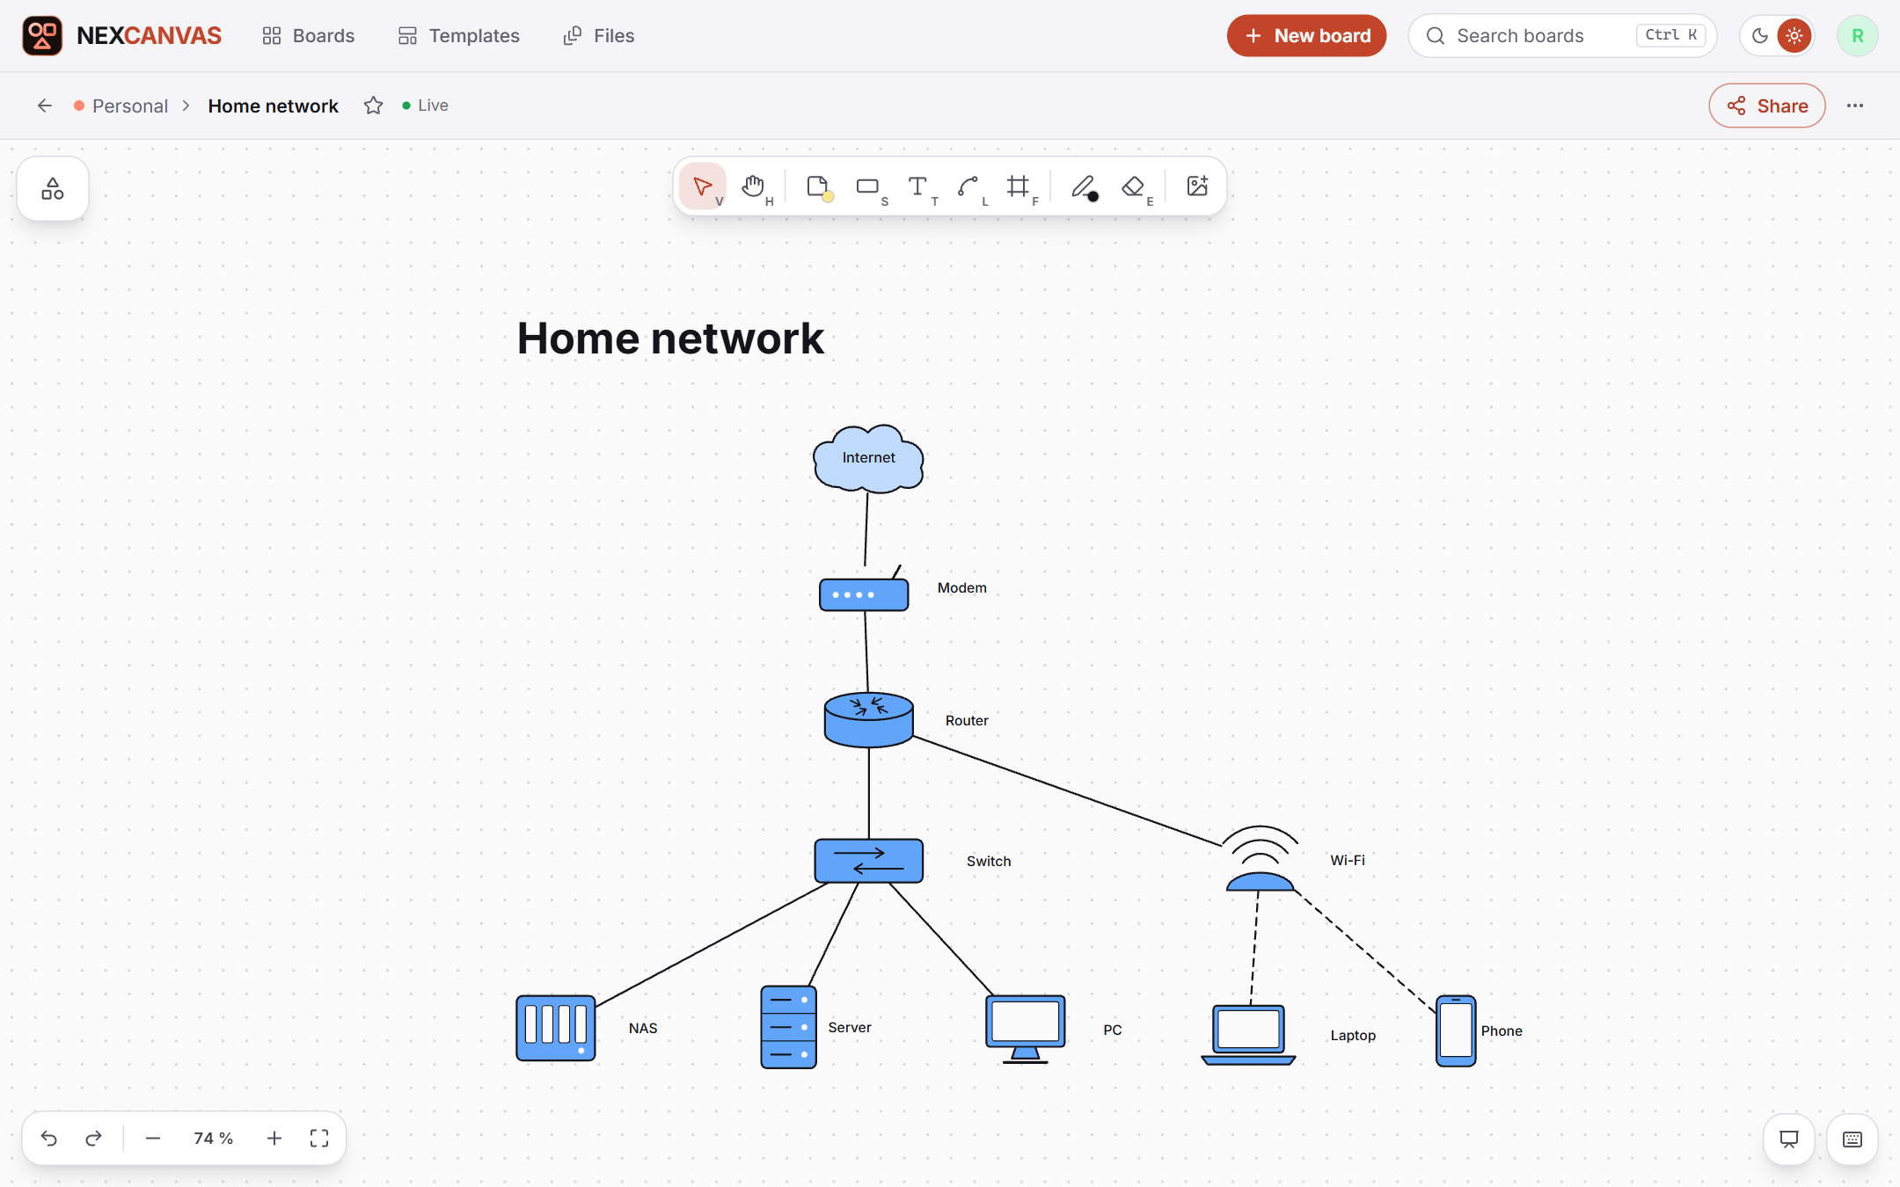Go to Personal breadcrumb
Screen dimensions: 1900x1187
coord(121,106)
